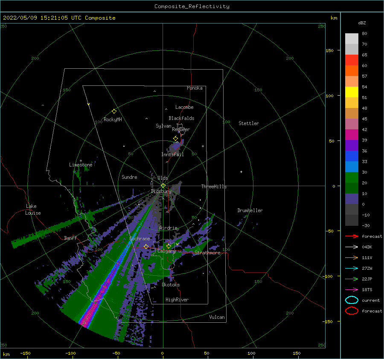Click the 04DK legend text

[367, 247]
